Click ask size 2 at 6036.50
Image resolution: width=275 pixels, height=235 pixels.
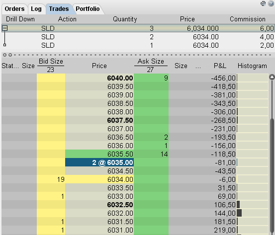(166, 137)
